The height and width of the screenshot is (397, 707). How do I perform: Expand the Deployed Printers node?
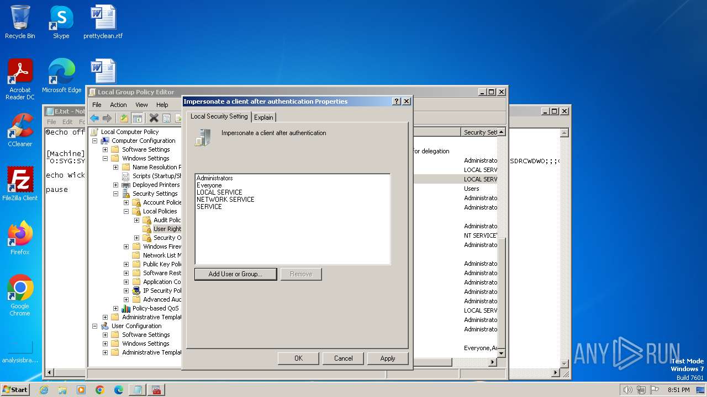point(115,185)
